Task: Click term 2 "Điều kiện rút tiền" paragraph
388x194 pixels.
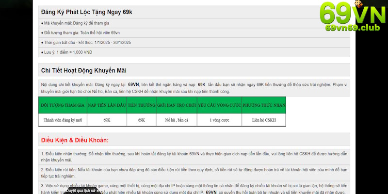Action: click(x=194, y=173)
